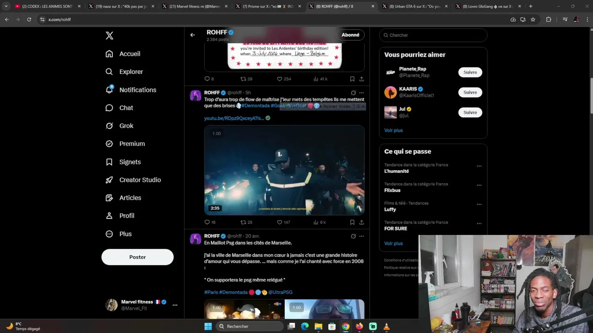Image resolution: width=593 pixels, height=333 pixels.
Task: Open VLC from the taskbar
Action: point(386,327)
